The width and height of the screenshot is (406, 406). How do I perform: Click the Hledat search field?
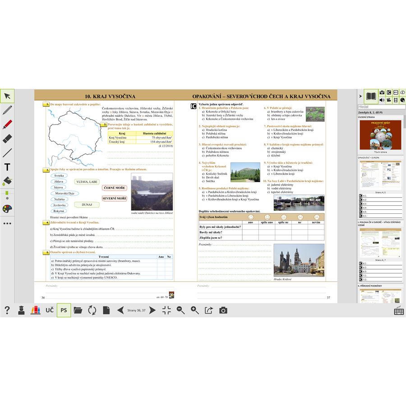tap(381, 107)
